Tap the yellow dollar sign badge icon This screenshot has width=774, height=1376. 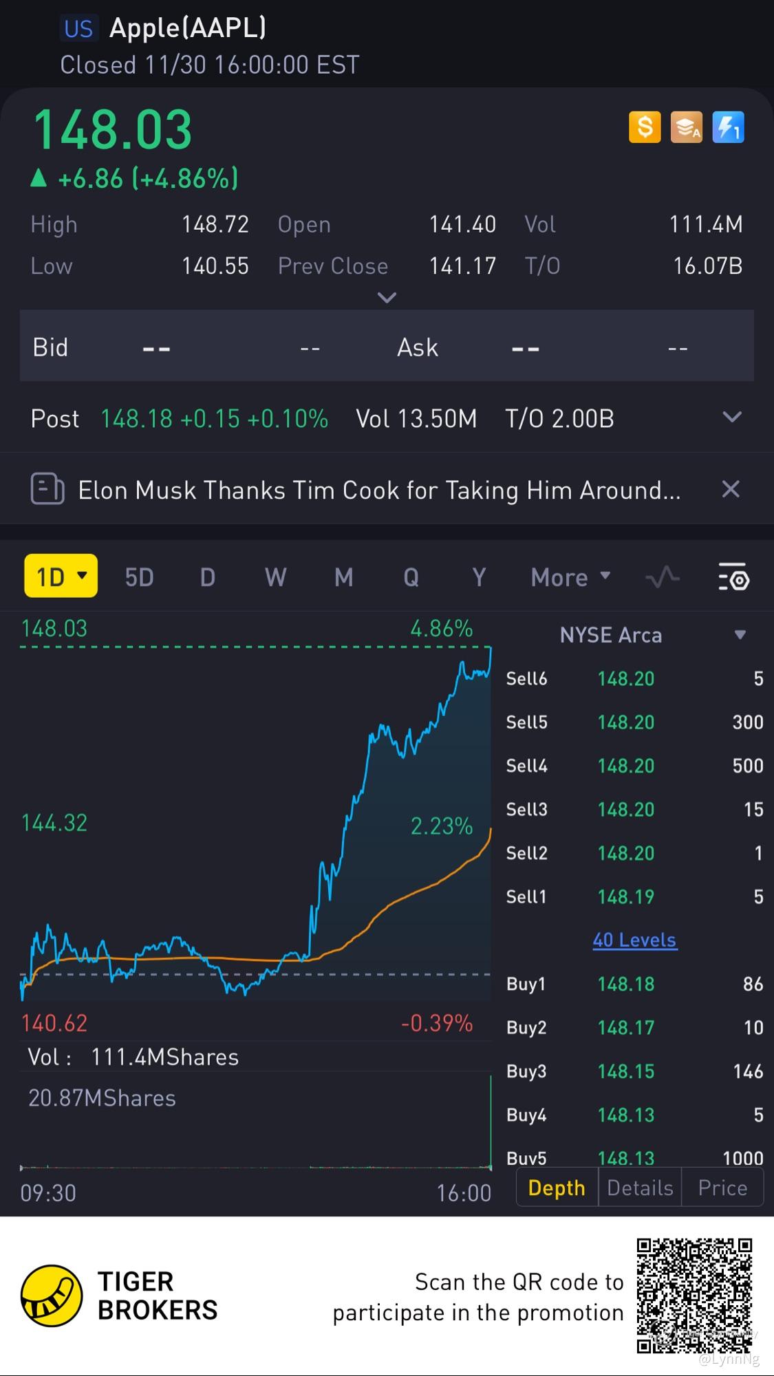(645, 127)
